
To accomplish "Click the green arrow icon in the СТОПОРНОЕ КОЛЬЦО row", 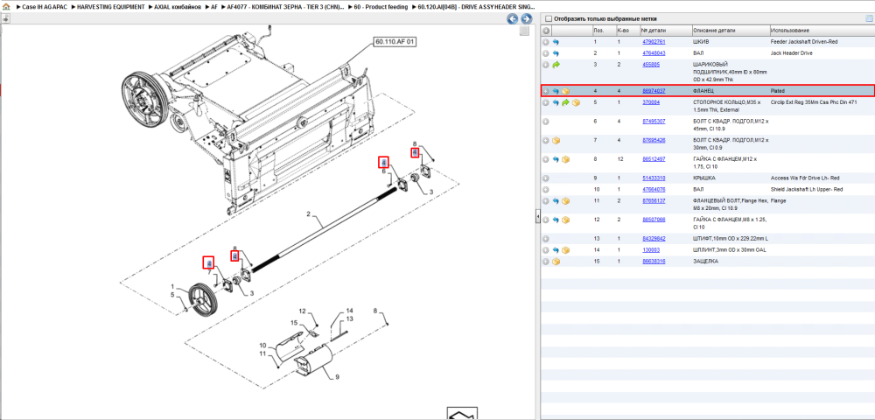I will tap(566, 102).
